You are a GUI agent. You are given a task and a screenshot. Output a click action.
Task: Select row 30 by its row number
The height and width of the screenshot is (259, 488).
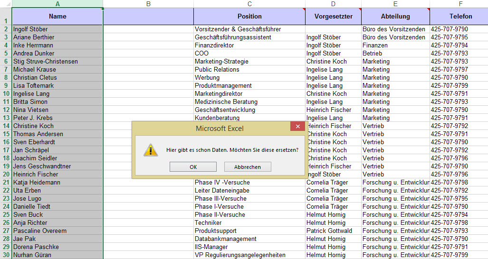(x=6, y=255)
